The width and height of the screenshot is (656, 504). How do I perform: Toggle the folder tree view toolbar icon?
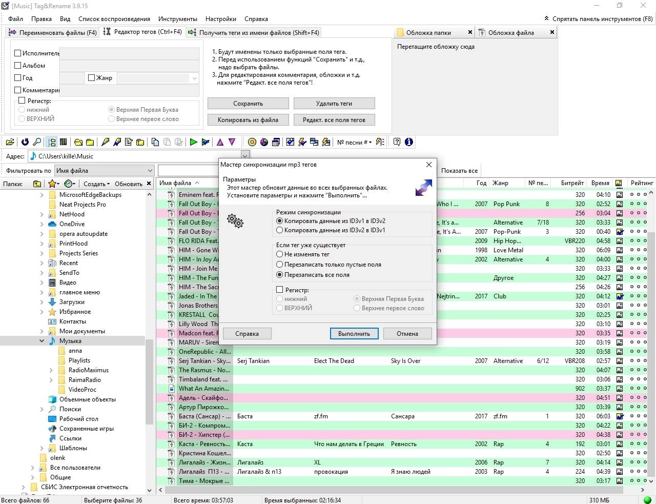52,142
